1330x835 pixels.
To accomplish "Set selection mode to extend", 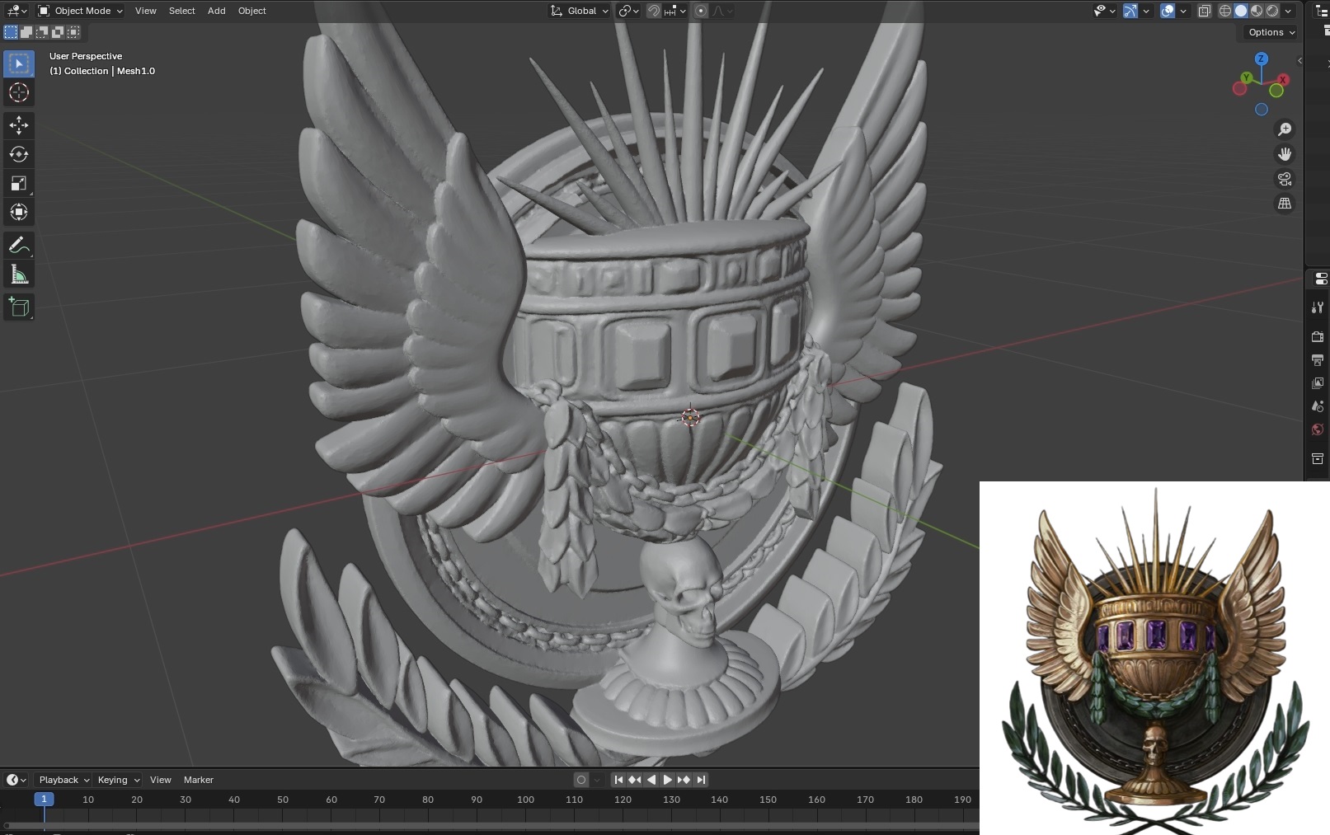I will click(26, 32).
